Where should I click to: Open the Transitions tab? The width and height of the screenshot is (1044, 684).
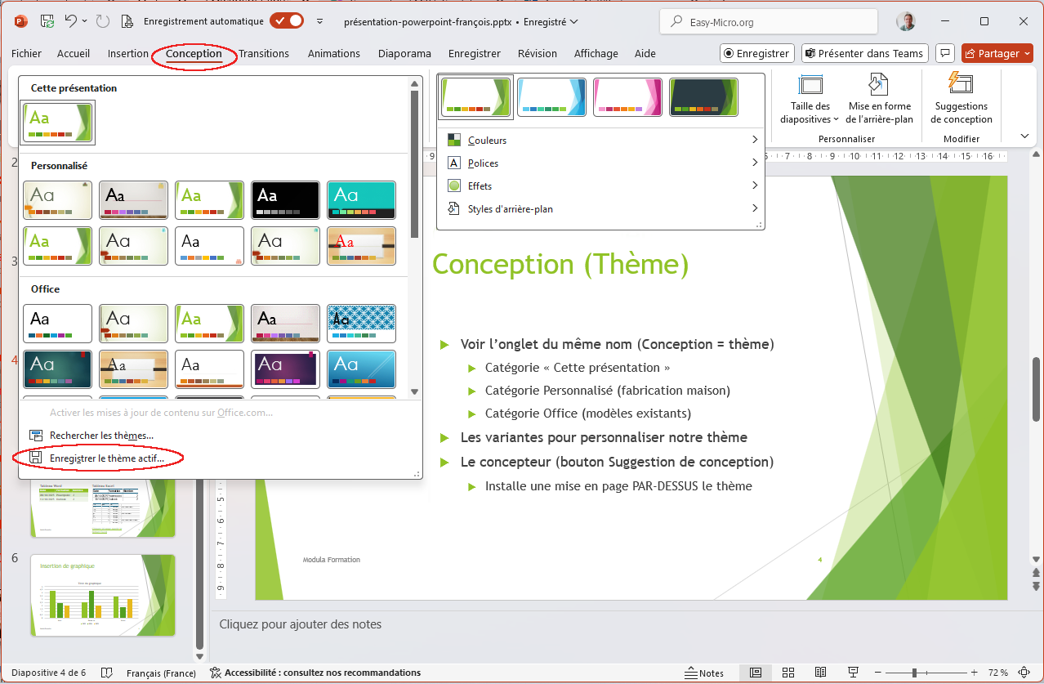point(264,53)
